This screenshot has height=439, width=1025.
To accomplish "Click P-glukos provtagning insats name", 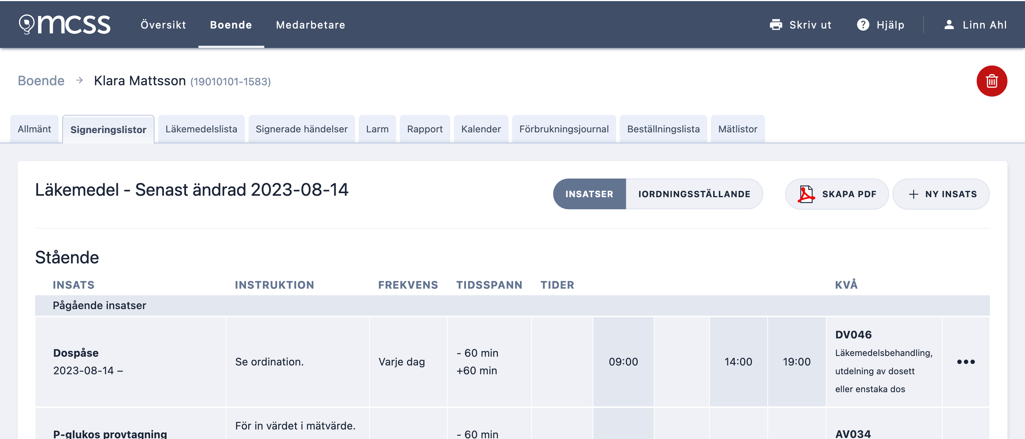I will [110, 434].
